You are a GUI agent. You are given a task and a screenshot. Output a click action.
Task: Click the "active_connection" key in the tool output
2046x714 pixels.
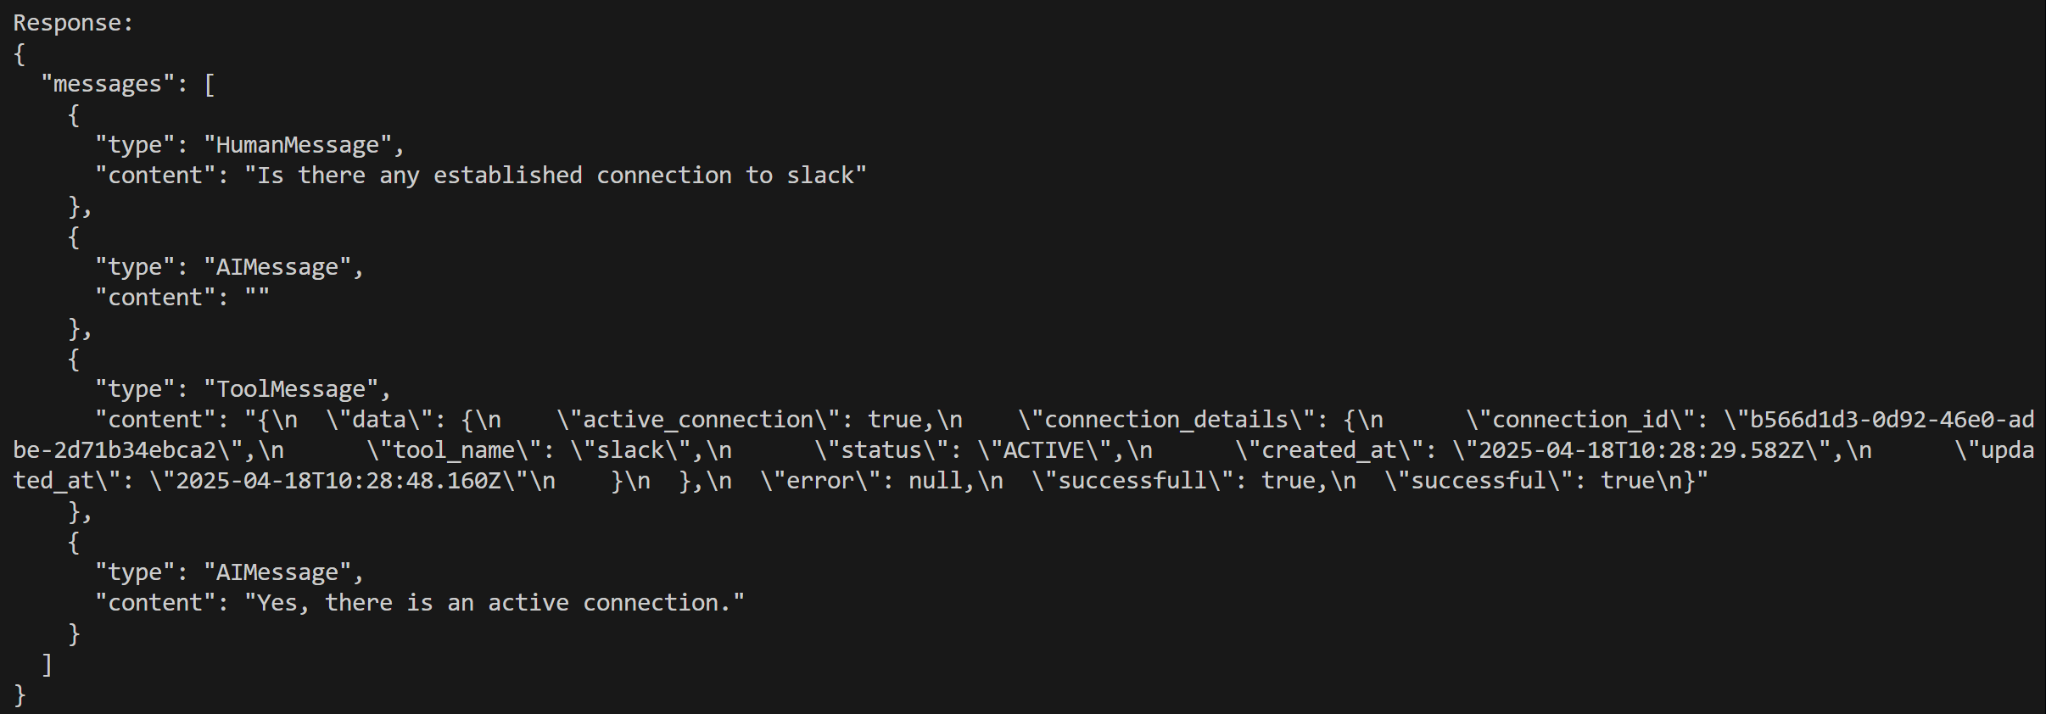697,420
